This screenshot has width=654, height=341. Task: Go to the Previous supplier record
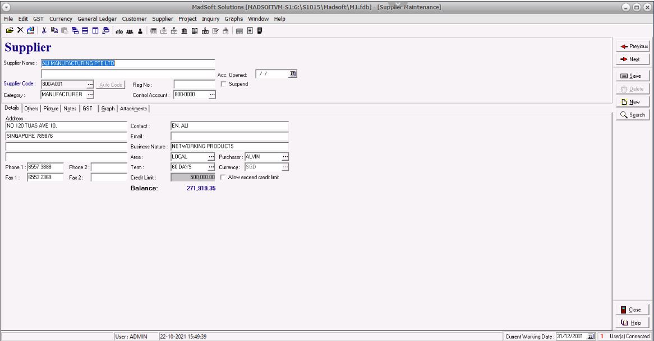tap(633, 46)
